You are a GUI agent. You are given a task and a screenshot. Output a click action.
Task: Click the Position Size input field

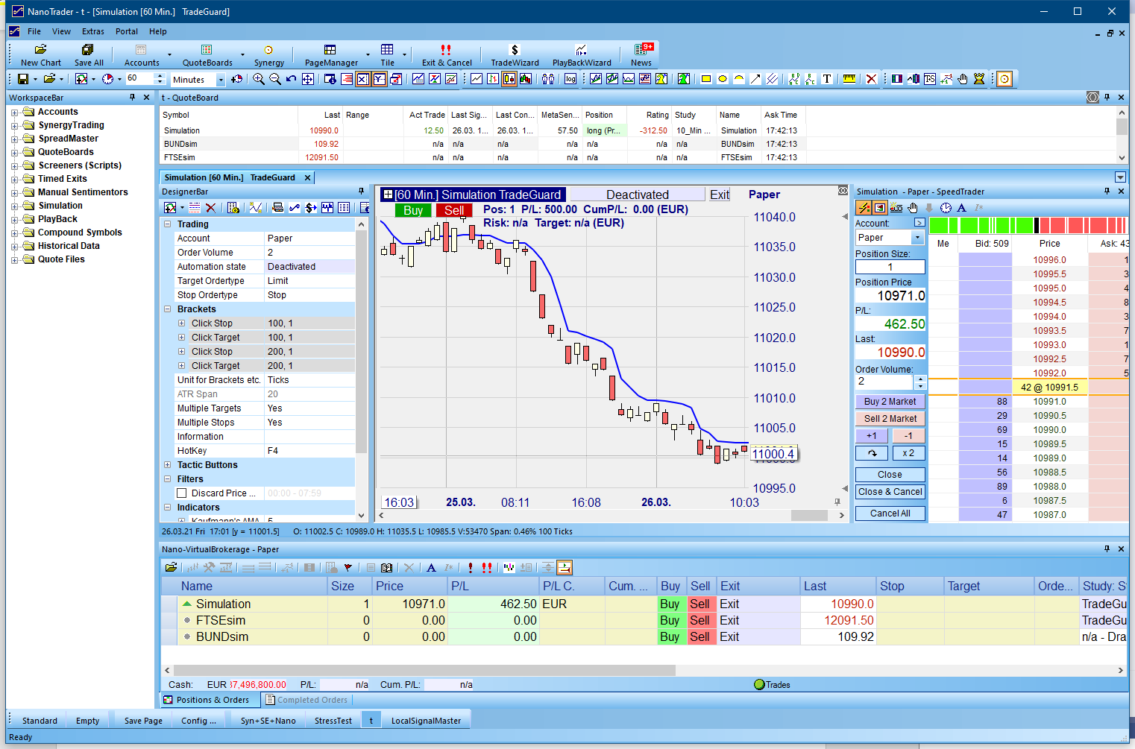click(890, 267)
